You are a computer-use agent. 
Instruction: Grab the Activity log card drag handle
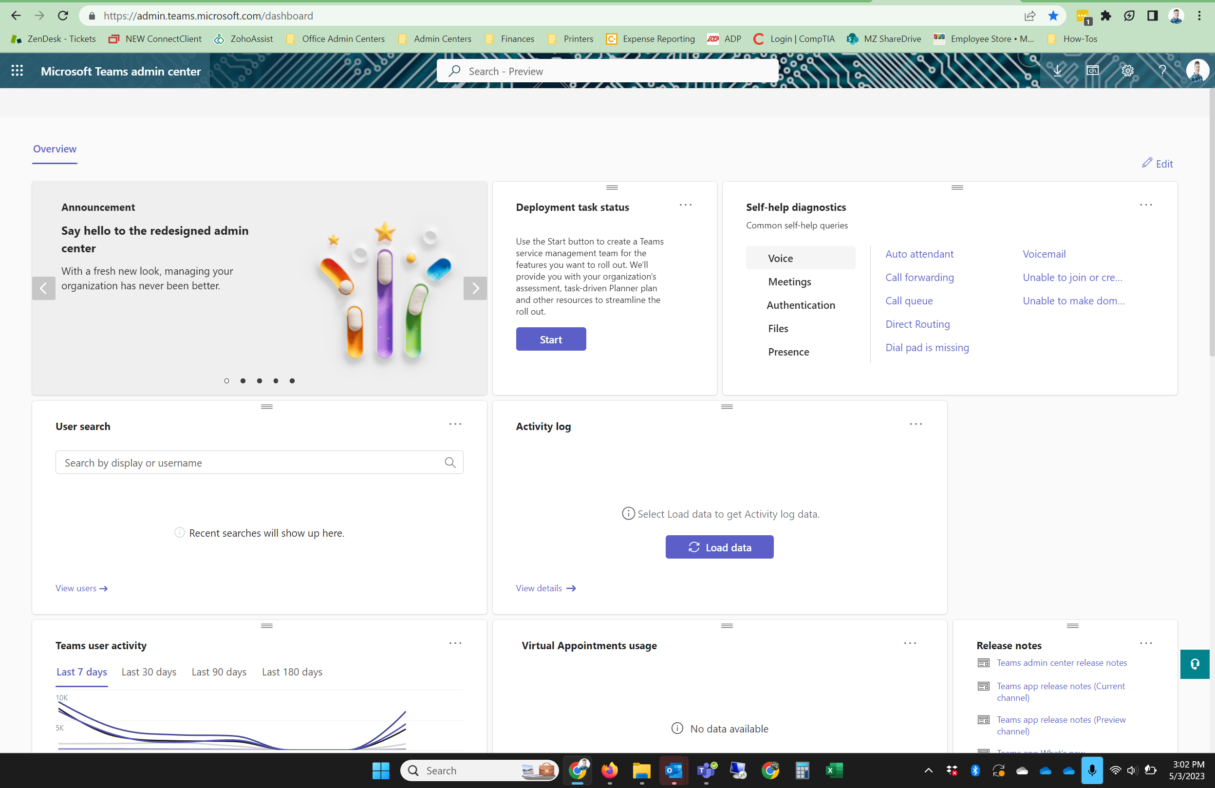727,407
